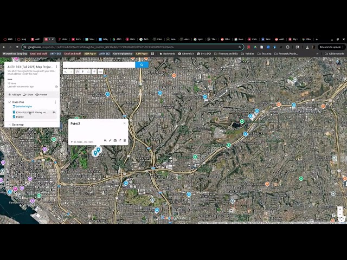Viewport: 347px width, 260px height.
Task: Click the Undo arrow in map toolbar
Action: [66, 72]
